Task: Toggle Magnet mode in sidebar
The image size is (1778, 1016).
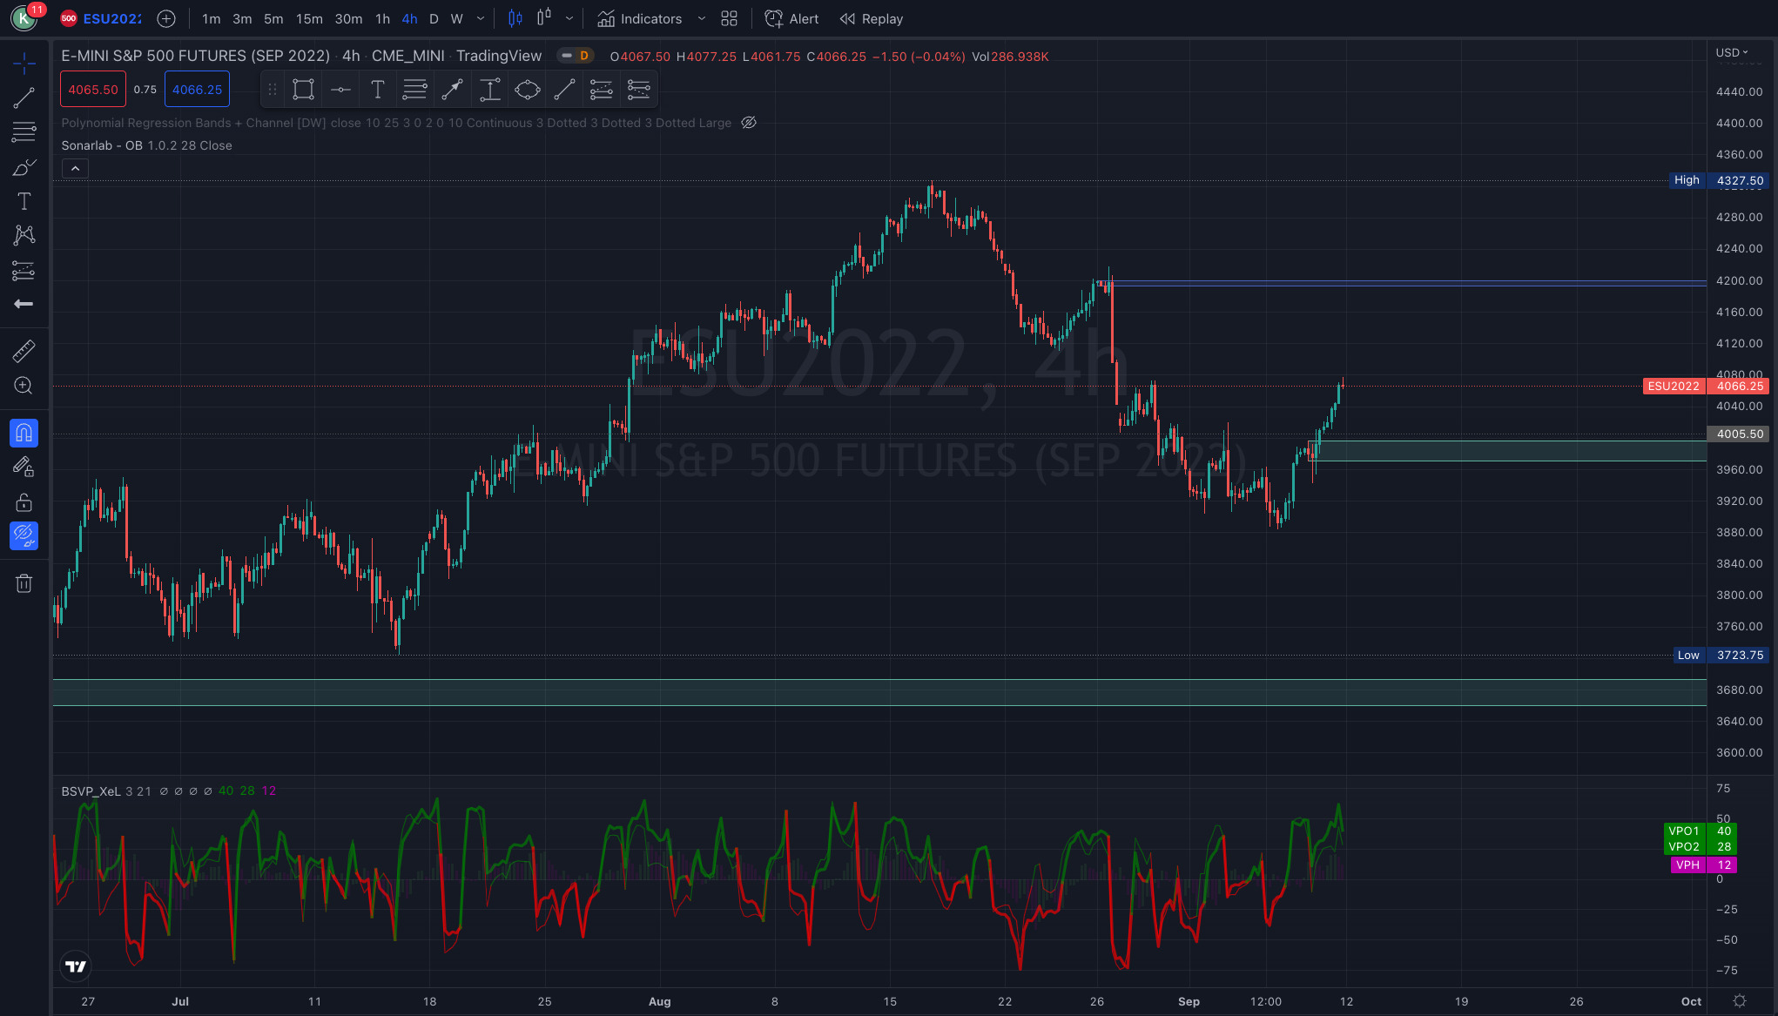Action: 24,433
